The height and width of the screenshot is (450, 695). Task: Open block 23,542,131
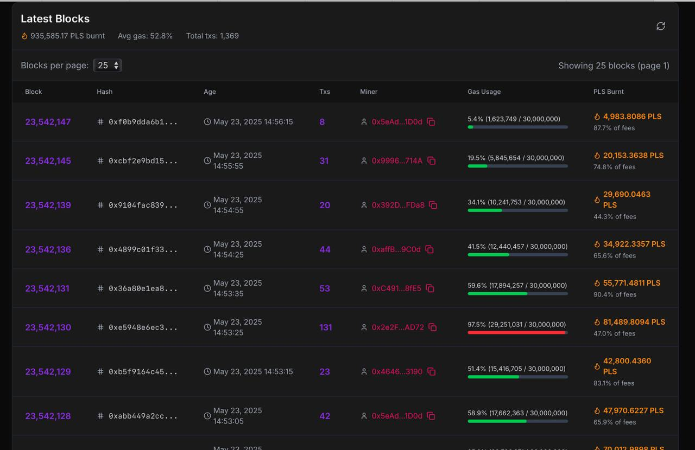click(x=47, y=289)
